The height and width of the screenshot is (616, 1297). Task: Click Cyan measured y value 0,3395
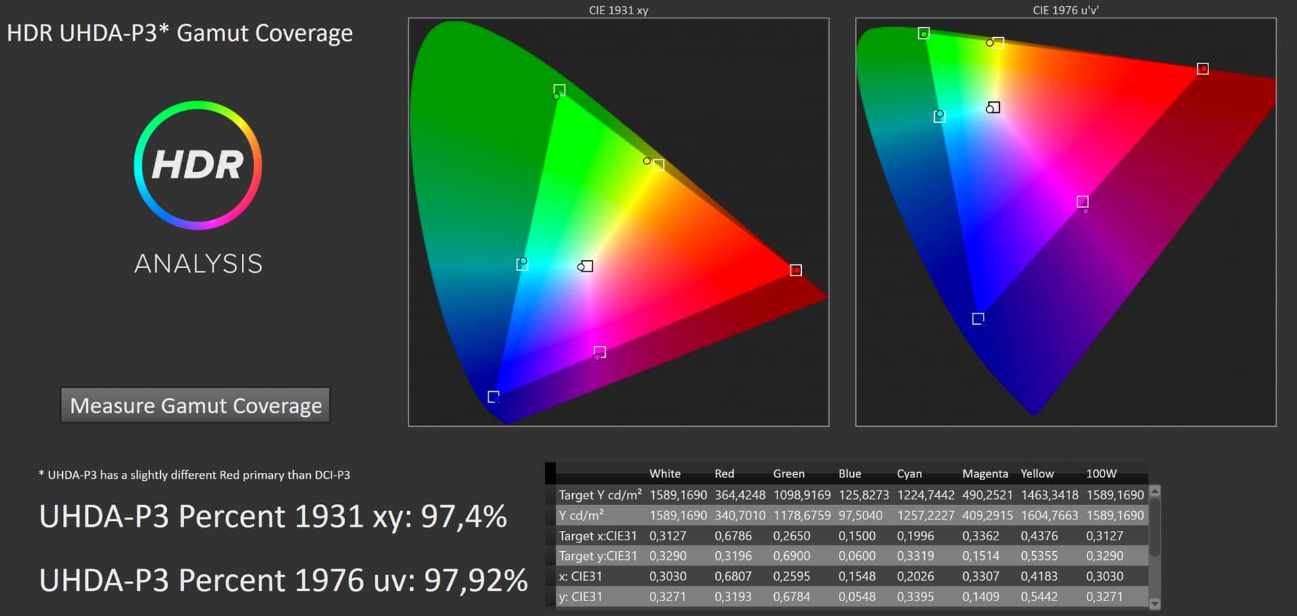(x=915, y=596)
